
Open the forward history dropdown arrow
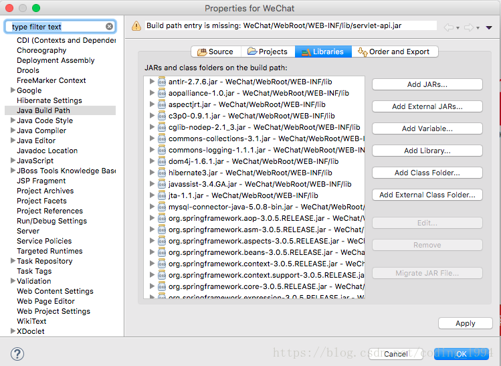tap(478, 28)
